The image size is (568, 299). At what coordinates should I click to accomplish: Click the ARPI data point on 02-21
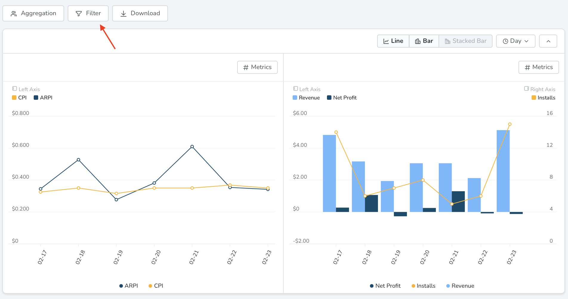pos(192,147)
